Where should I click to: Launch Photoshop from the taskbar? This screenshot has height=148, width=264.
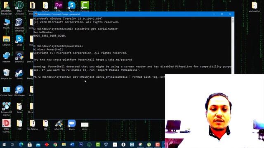81,144
